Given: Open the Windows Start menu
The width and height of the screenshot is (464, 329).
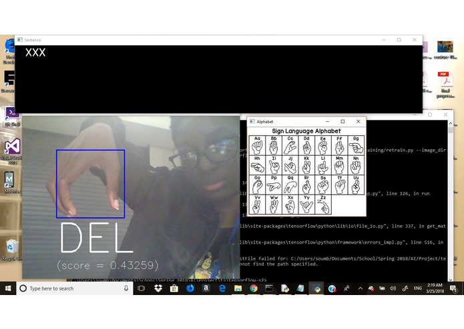Looking at the screenshot, I should (x=8, y=288).
